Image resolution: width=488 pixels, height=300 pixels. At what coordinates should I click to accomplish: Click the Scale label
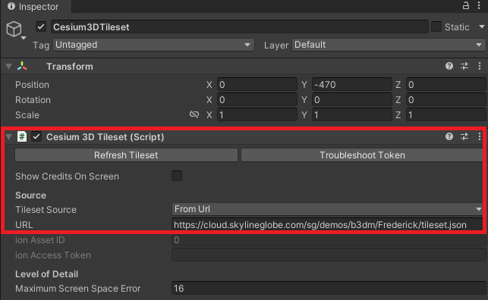pos(27,115)
